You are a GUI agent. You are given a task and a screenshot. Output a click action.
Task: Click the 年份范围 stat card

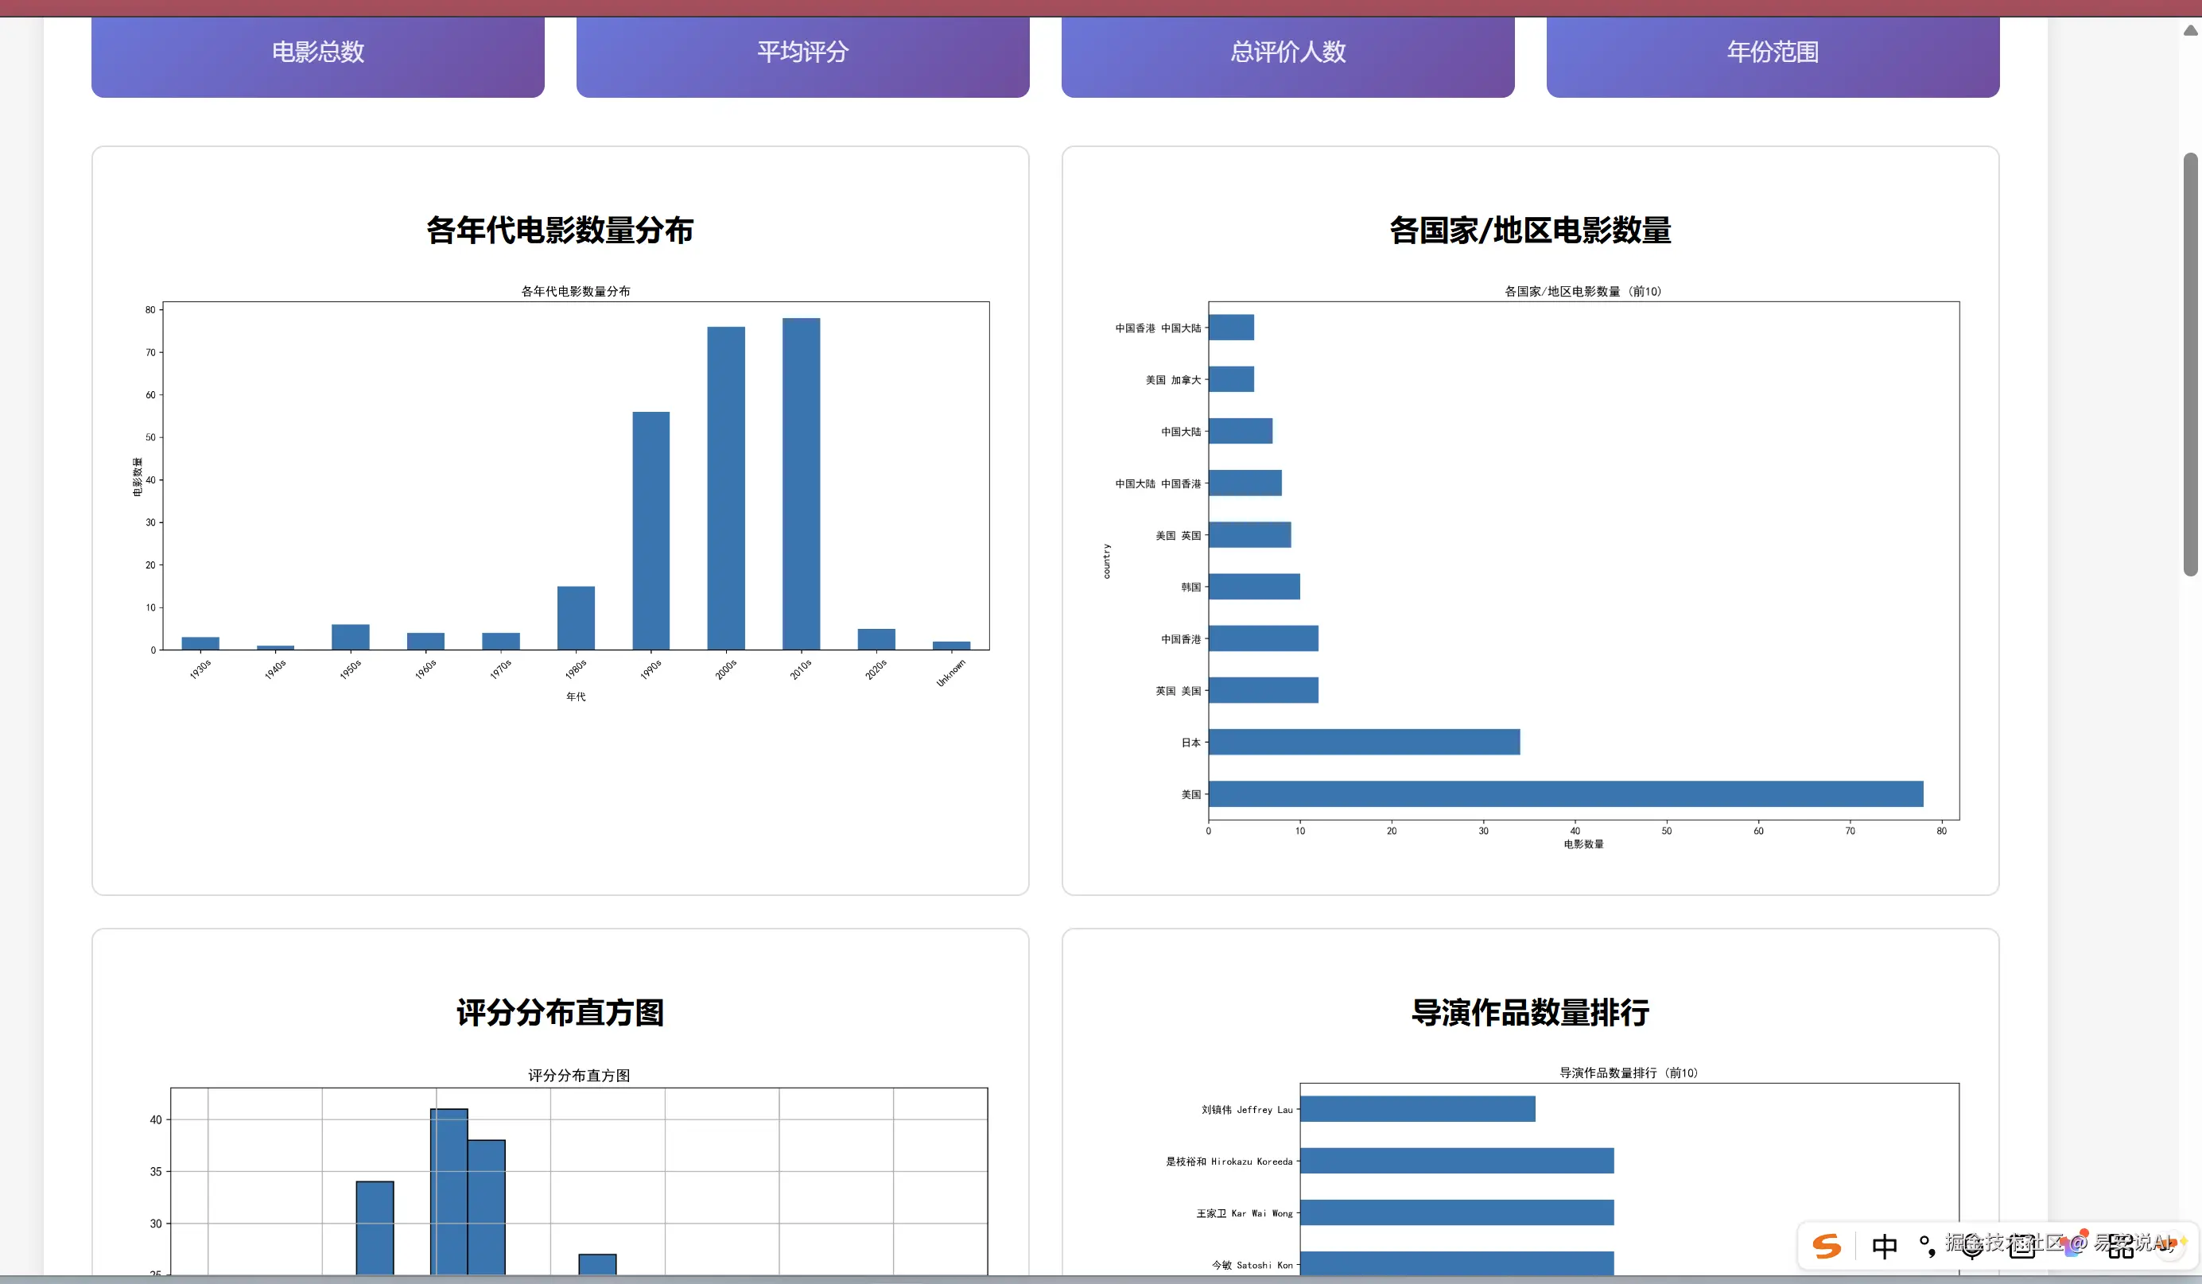[x=1772, y=52]
